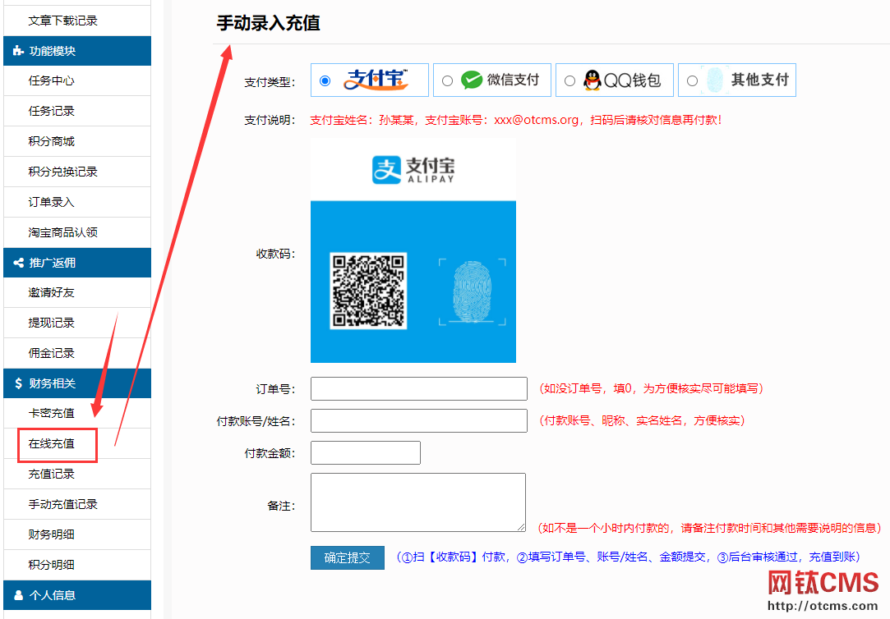
Task: Go to 手动充值记录 page
Action: coord(63,504)
